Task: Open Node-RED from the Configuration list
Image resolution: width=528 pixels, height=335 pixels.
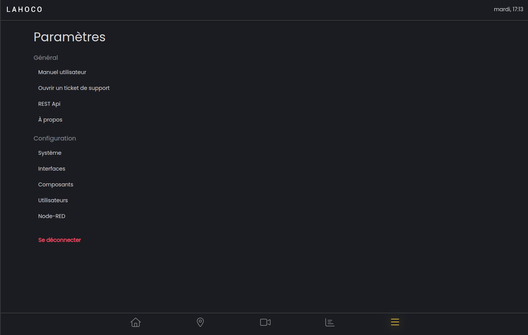Action: [52, 216]
